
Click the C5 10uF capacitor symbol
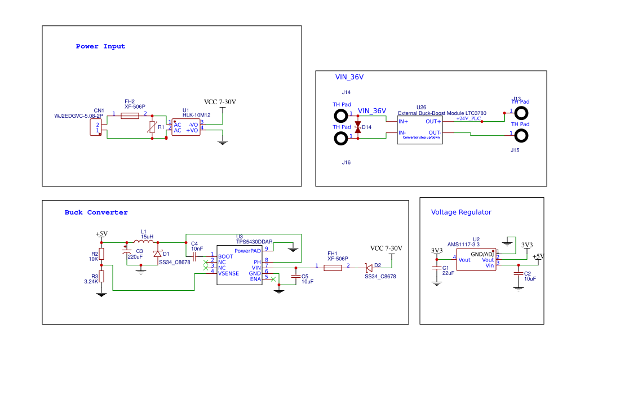coord(295,277)
